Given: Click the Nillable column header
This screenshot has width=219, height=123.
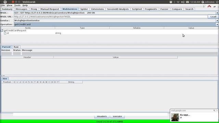Looking at the screenshot, I should (x=137, y=28).
